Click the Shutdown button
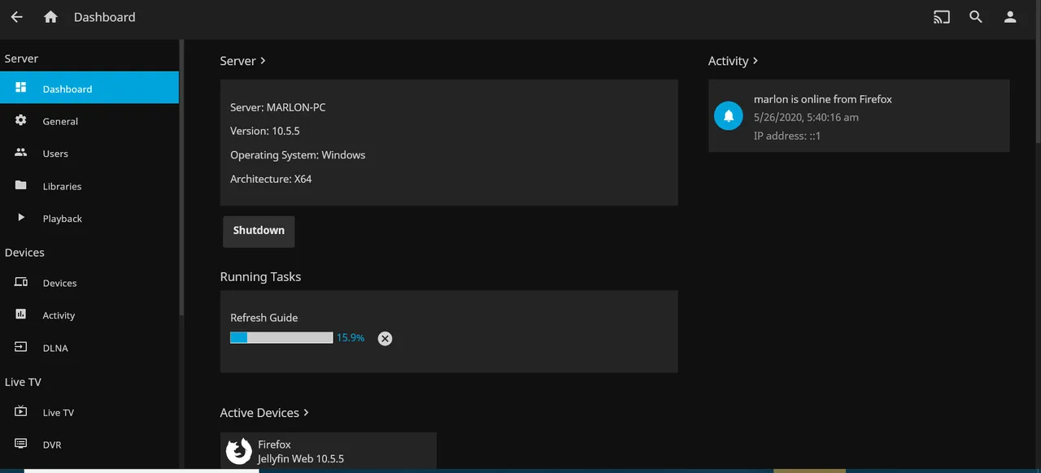Image resolution: width=1041 pixels, height=473 pixels. tap(259, 231)
